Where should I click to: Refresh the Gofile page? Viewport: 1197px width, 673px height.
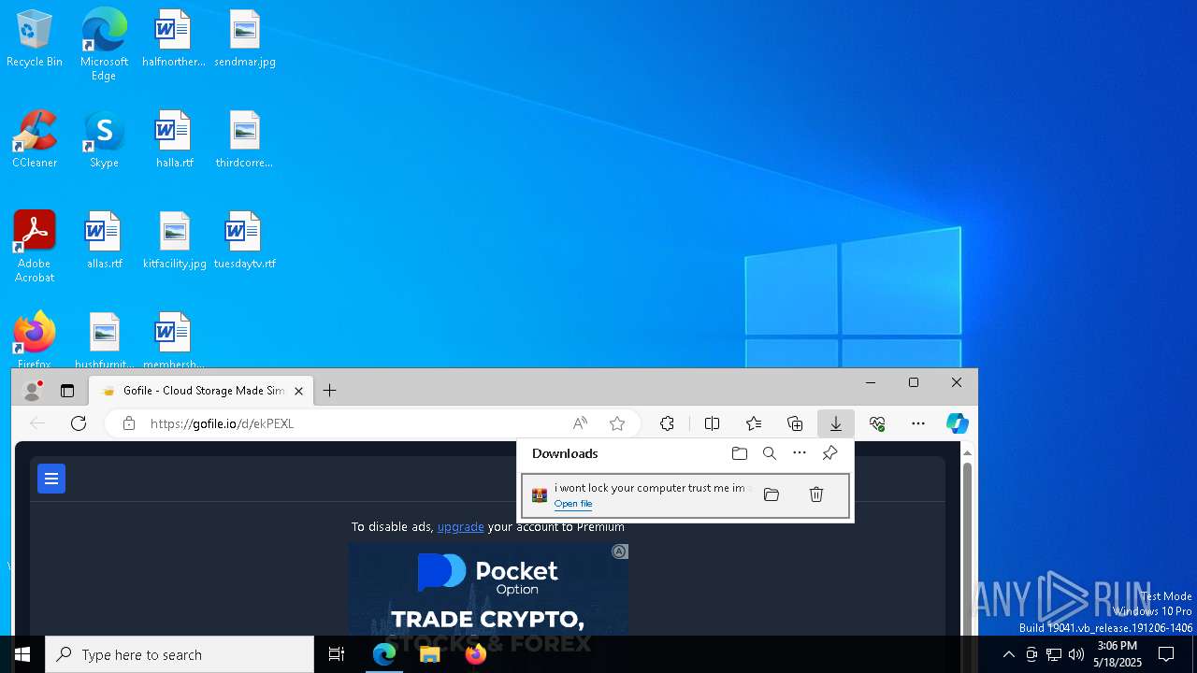(79, 423)
